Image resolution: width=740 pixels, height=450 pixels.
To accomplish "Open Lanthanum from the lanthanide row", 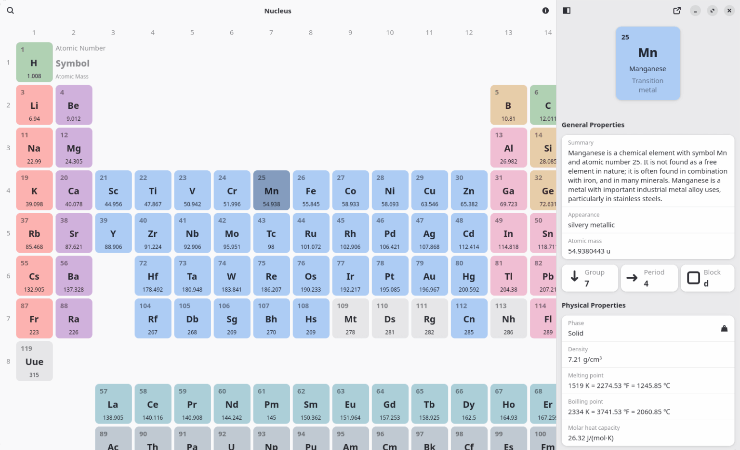I will click(x=113, y=404).
